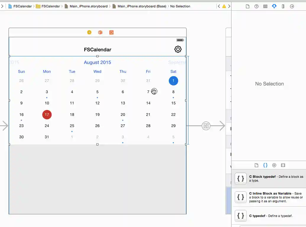Viewport: 306px width, 227px height.
Task: Open the Quick Help inspector
Action: pyautogui.click(x=256, y=6)
